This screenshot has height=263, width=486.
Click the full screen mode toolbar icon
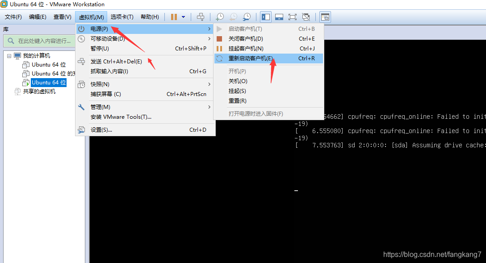point(292,17)
